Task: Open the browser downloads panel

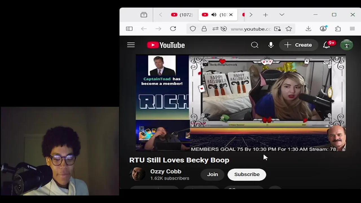Action: click(x=308, y=29)
